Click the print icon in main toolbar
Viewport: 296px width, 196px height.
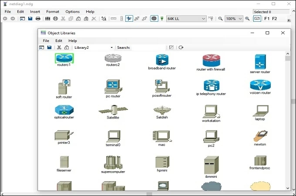[38, 19]
